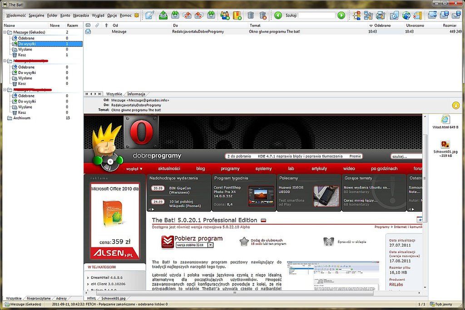Create a new message with the pencil-and-paper icon
The width and height of the screenshot is (465, 310).
(150, 15)
